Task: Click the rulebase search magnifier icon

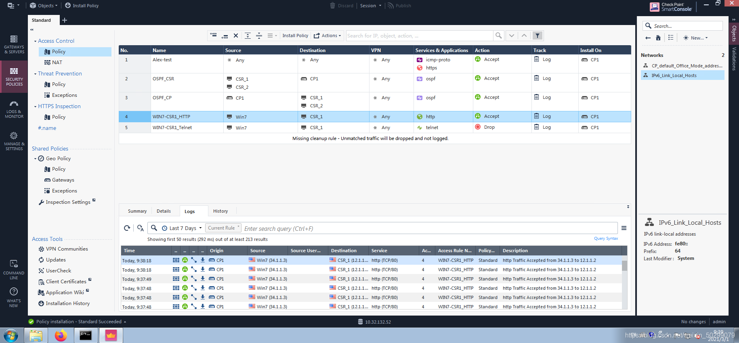Action: 499,36
